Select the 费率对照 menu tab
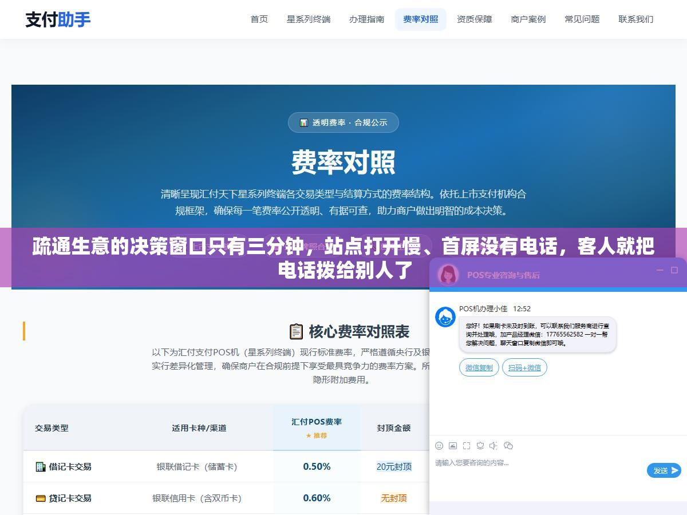This screenshot has height=515, width=687. point(421,19)
